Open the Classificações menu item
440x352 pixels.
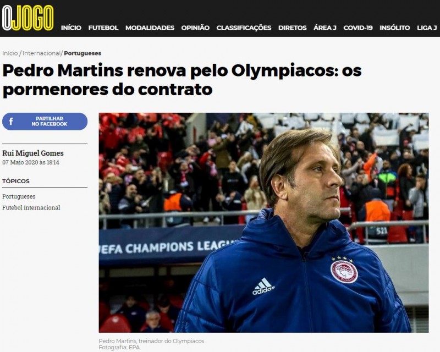[x=244, y=28]
